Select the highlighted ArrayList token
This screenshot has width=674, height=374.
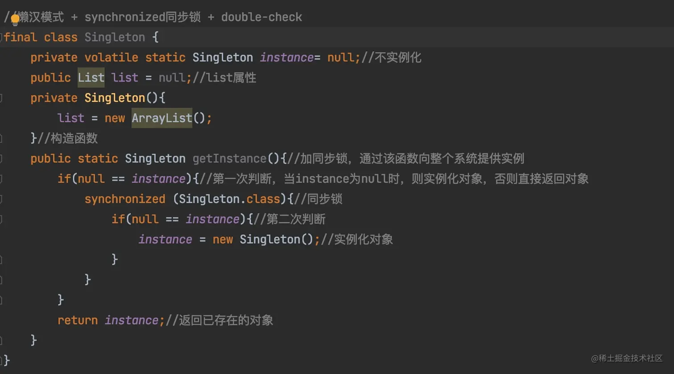click(161, 118)
